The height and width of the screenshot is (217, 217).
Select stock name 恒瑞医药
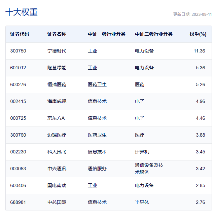pyautogui.click(x=57, y=84)
